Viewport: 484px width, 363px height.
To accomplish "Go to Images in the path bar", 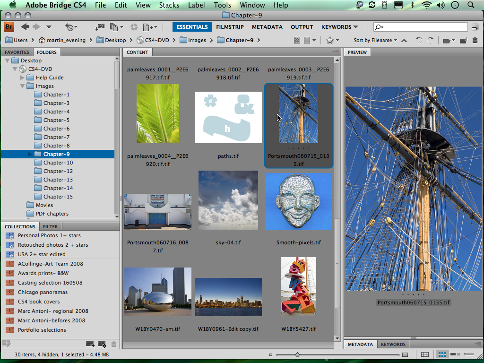I will point(193,40).
